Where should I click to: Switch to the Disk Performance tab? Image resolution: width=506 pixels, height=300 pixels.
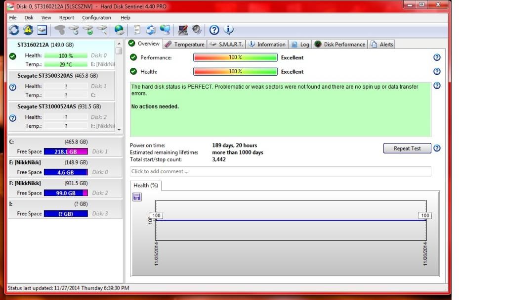click(340, 44)
